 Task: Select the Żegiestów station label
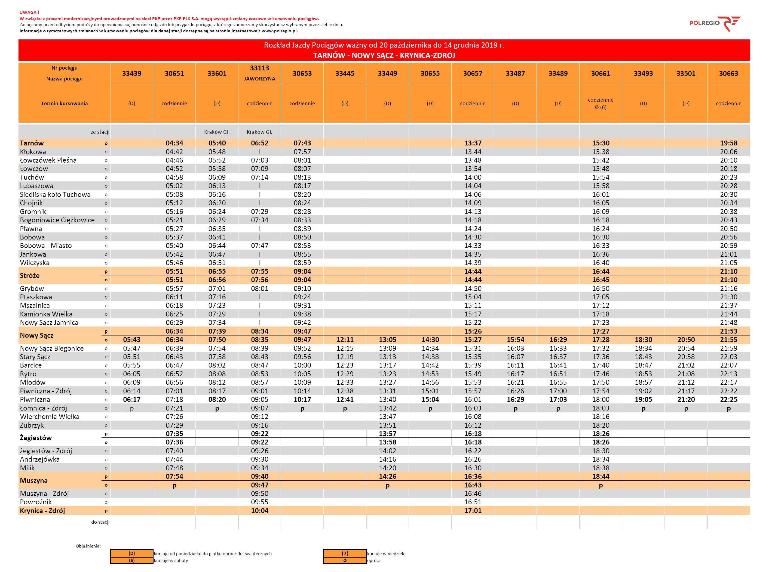(x=36, y=438)
